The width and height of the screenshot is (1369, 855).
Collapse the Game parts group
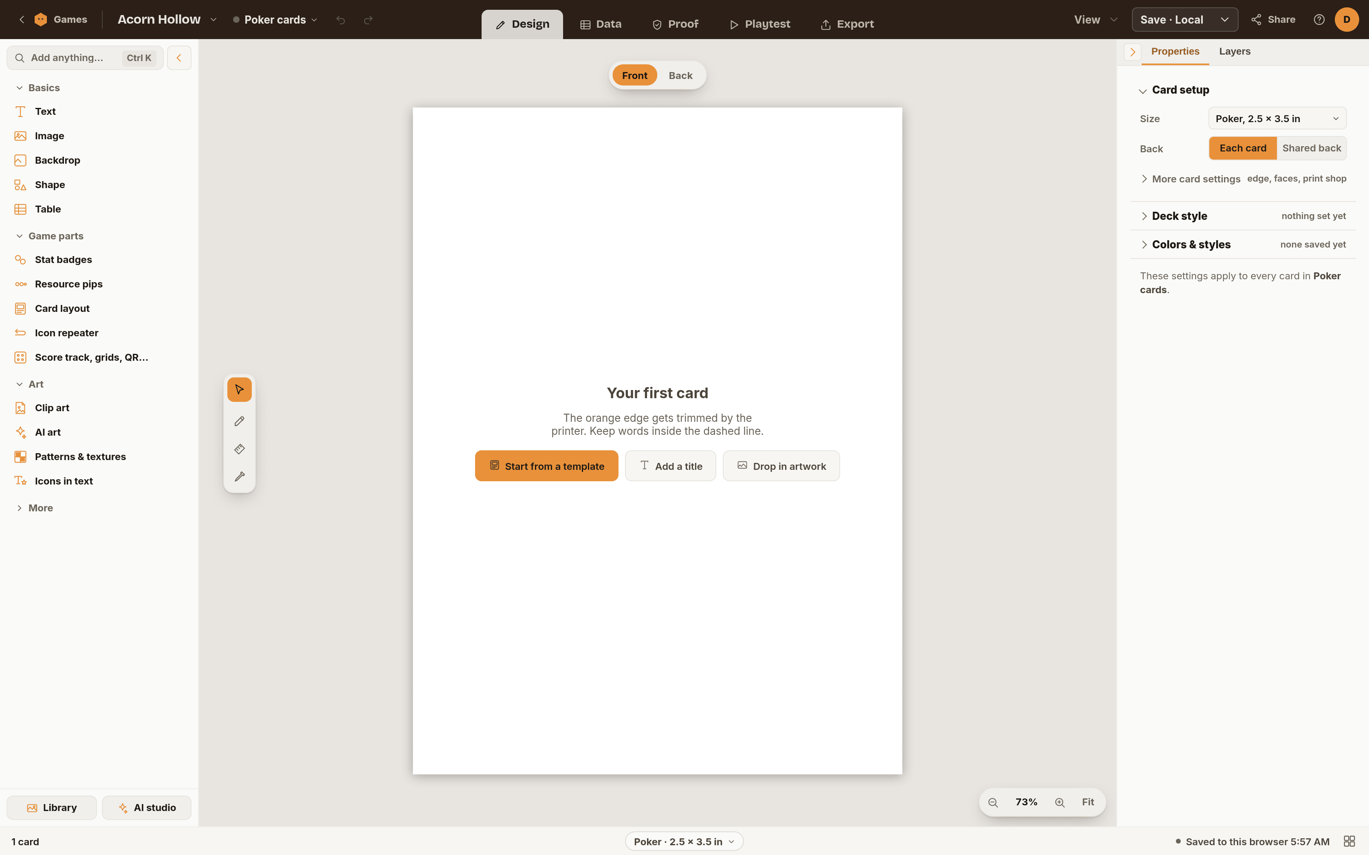click(x=50, y=236)
